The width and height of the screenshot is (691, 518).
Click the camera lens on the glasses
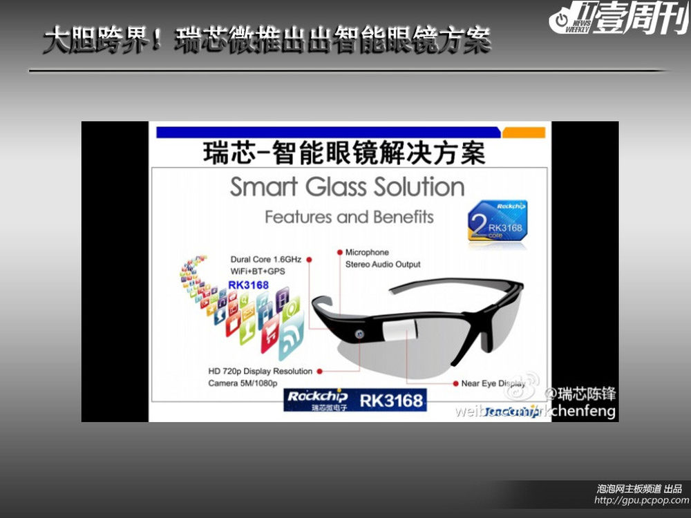[360, 334]
